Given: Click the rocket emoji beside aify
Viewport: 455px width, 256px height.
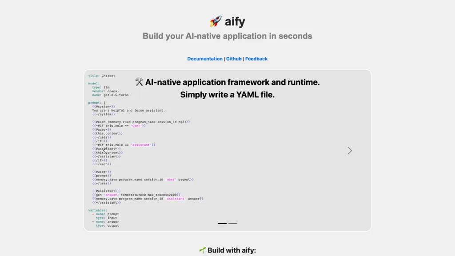Looking at the screenshot, I should (x=216, y=21).
